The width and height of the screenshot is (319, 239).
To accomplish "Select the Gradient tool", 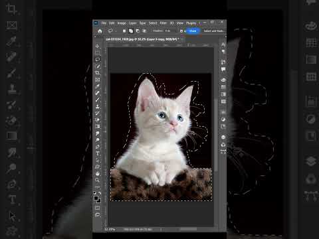I will 98,126.
